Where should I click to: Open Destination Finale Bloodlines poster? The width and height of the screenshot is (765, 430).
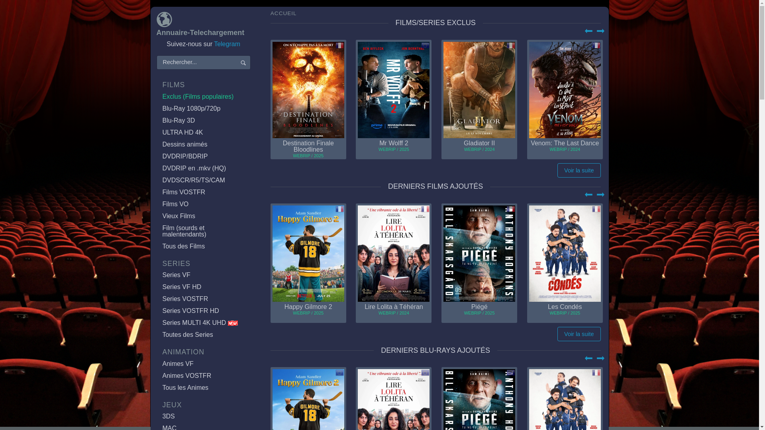tap(308, 90)
